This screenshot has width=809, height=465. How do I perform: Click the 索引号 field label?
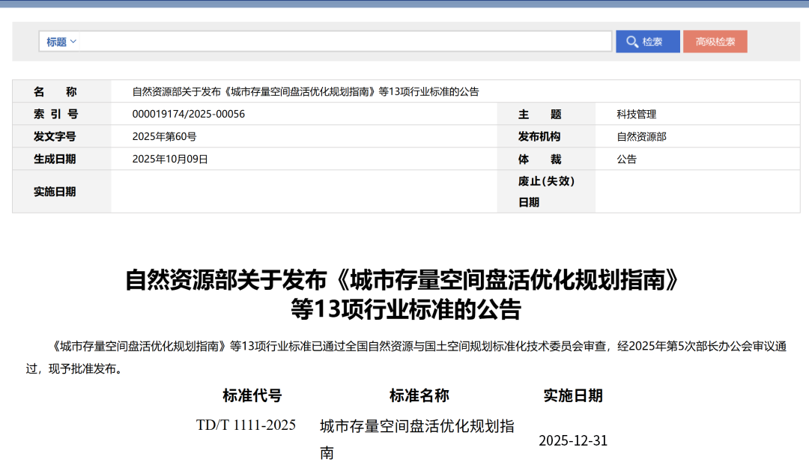click(x=55, y=114)
